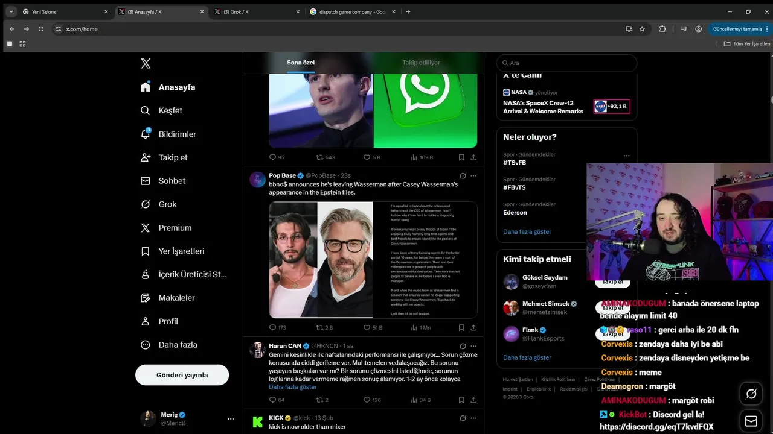This screenshot has width=773, height=434.
Task: Switch to Yeni Sekme browser tab
Action: pyautogui.click(x=65, y=11)
